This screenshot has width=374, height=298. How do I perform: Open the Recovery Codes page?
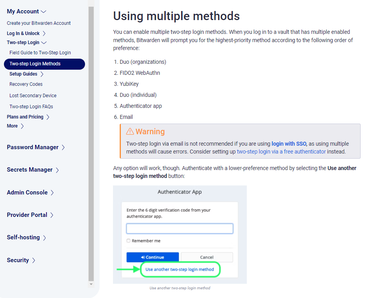pos(26,84)
